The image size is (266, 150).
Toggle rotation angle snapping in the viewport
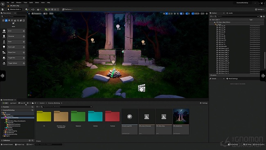[x=187, y=13]
